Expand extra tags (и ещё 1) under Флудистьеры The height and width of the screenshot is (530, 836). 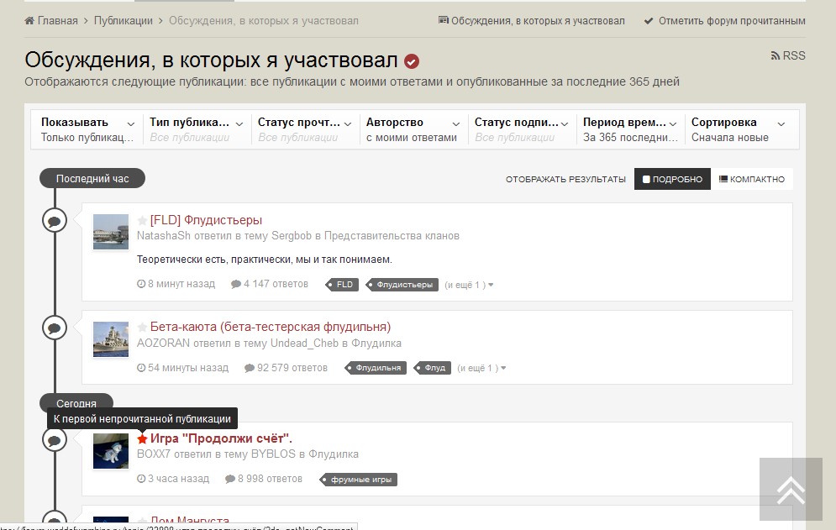[x=469, y=285]
